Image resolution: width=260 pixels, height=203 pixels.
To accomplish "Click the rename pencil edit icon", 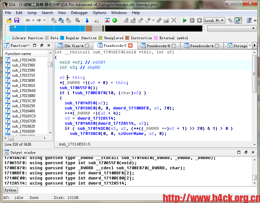I will 166,20.
